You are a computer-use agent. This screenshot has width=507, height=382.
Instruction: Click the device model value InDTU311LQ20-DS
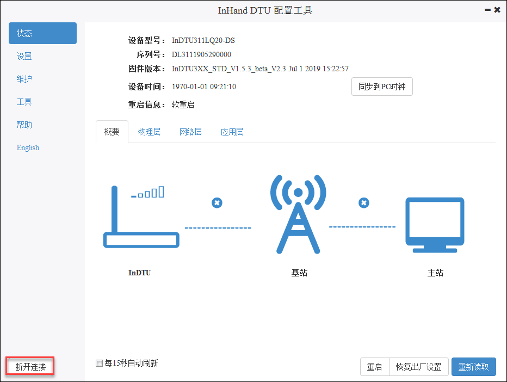pos(203,40)
